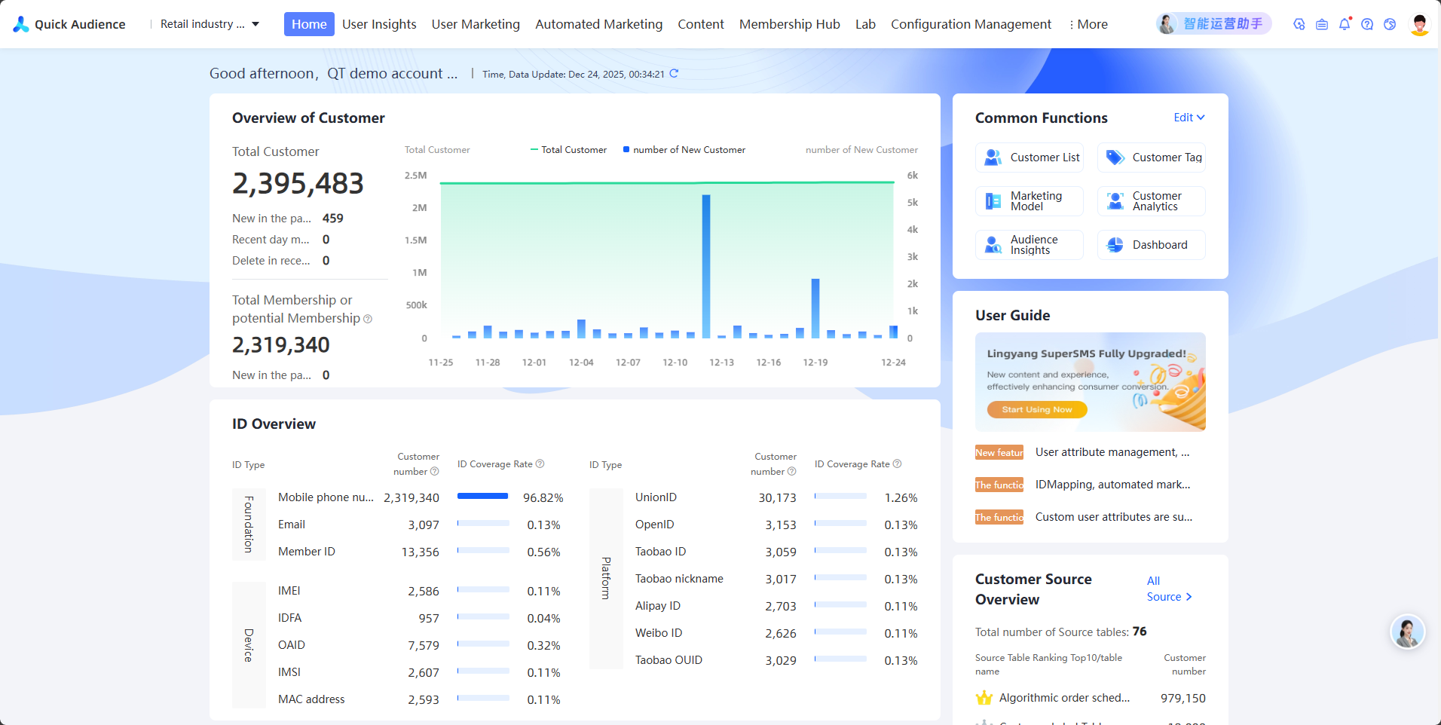Go to Membership Hub menu
This screenshot has height=725, width=1441.
click(x=789, y=24)
